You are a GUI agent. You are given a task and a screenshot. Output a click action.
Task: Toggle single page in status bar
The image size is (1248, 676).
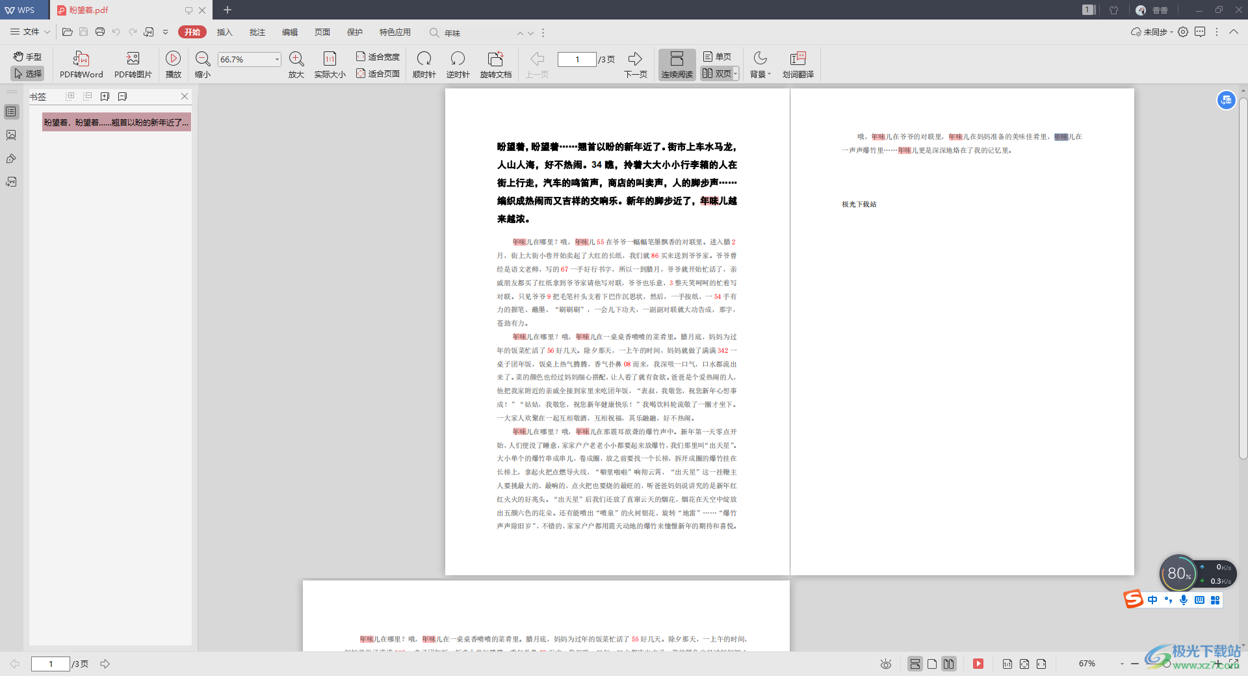tap(932, 664)
